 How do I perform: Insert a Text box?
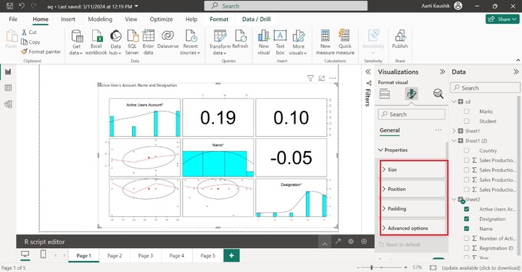[x=280, y=42]
